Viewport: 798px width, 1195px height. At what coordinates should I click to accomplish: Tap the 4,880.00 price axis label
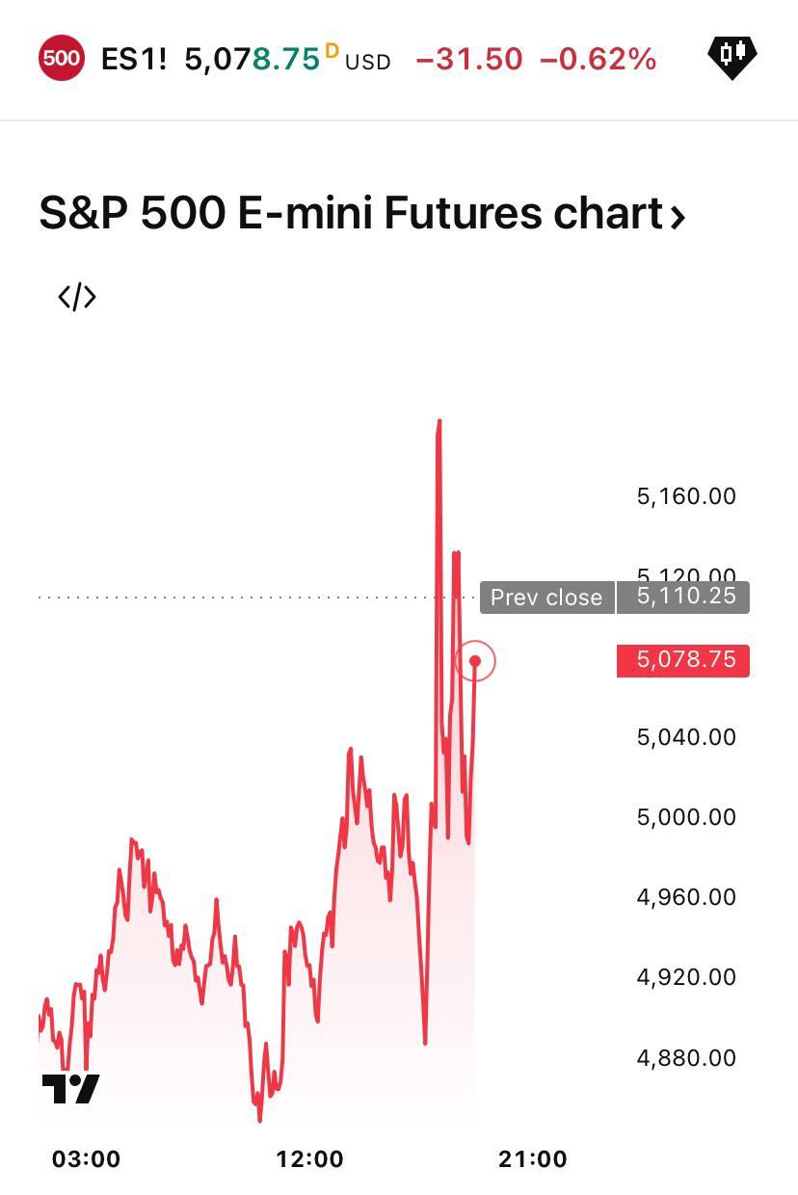click(x=686, y=1058)
